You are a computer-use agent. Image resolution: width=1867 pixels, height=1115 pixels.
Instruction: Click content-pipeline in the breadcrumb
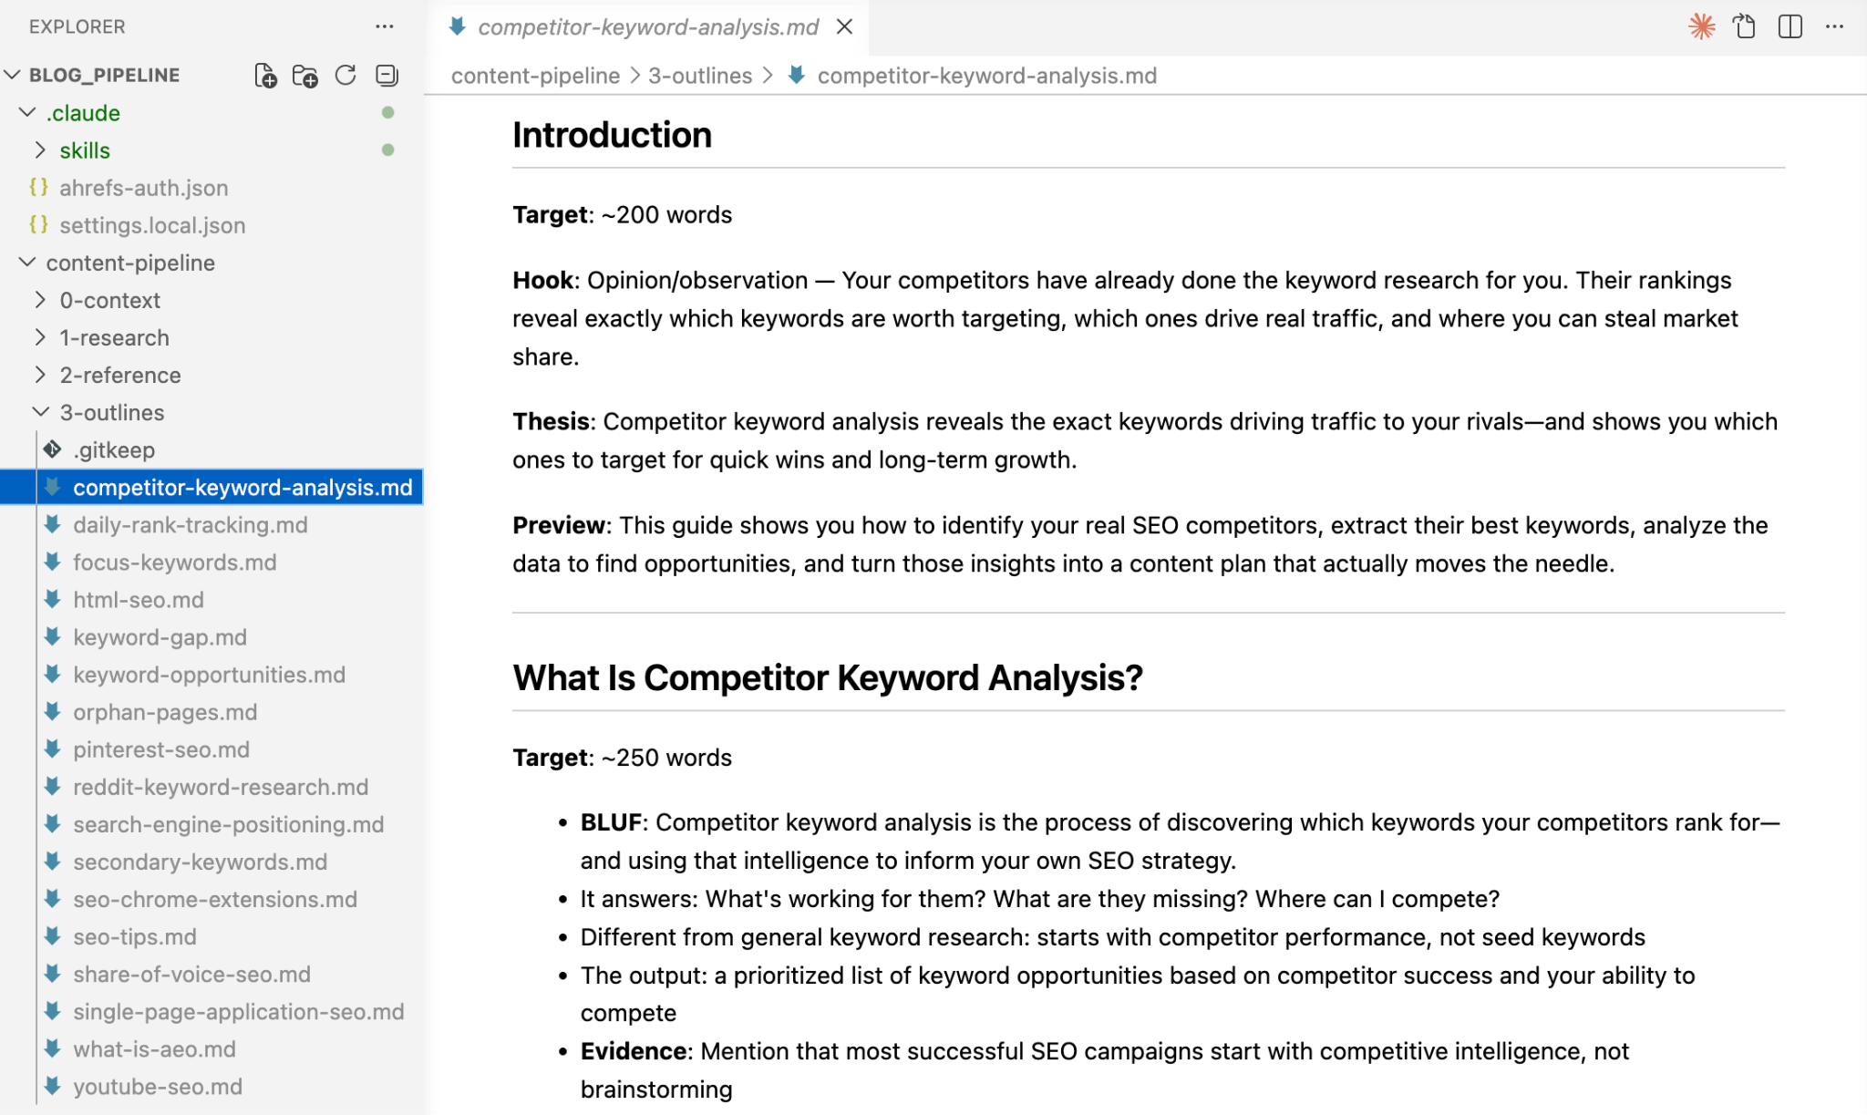(535, 76)
